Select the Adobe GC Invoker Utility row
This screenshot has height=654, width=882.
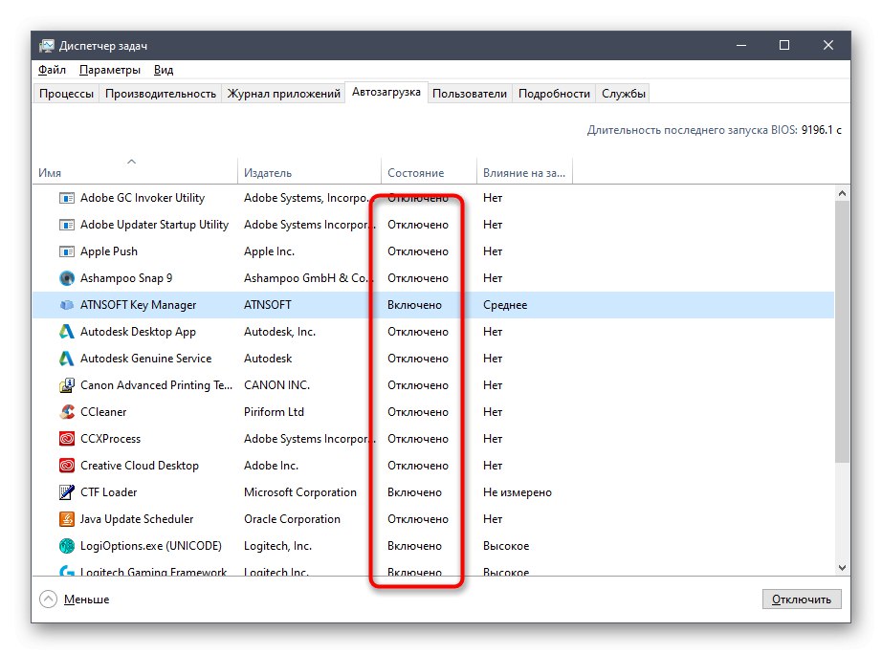point(433,198)
